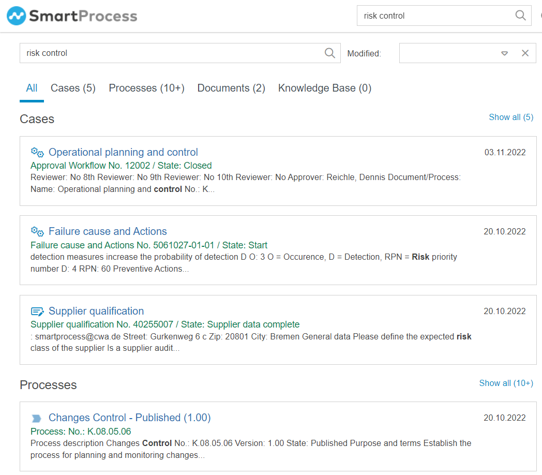
Task: Open the Modified filter combo box
Action: (447, 53)
